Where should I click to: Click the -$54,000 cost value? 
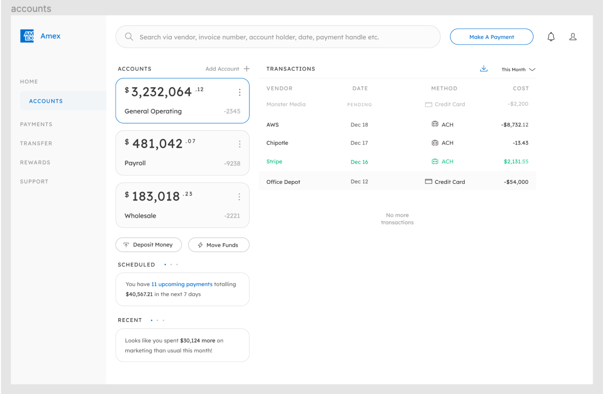pyautogui.click(x=516, y=182)
